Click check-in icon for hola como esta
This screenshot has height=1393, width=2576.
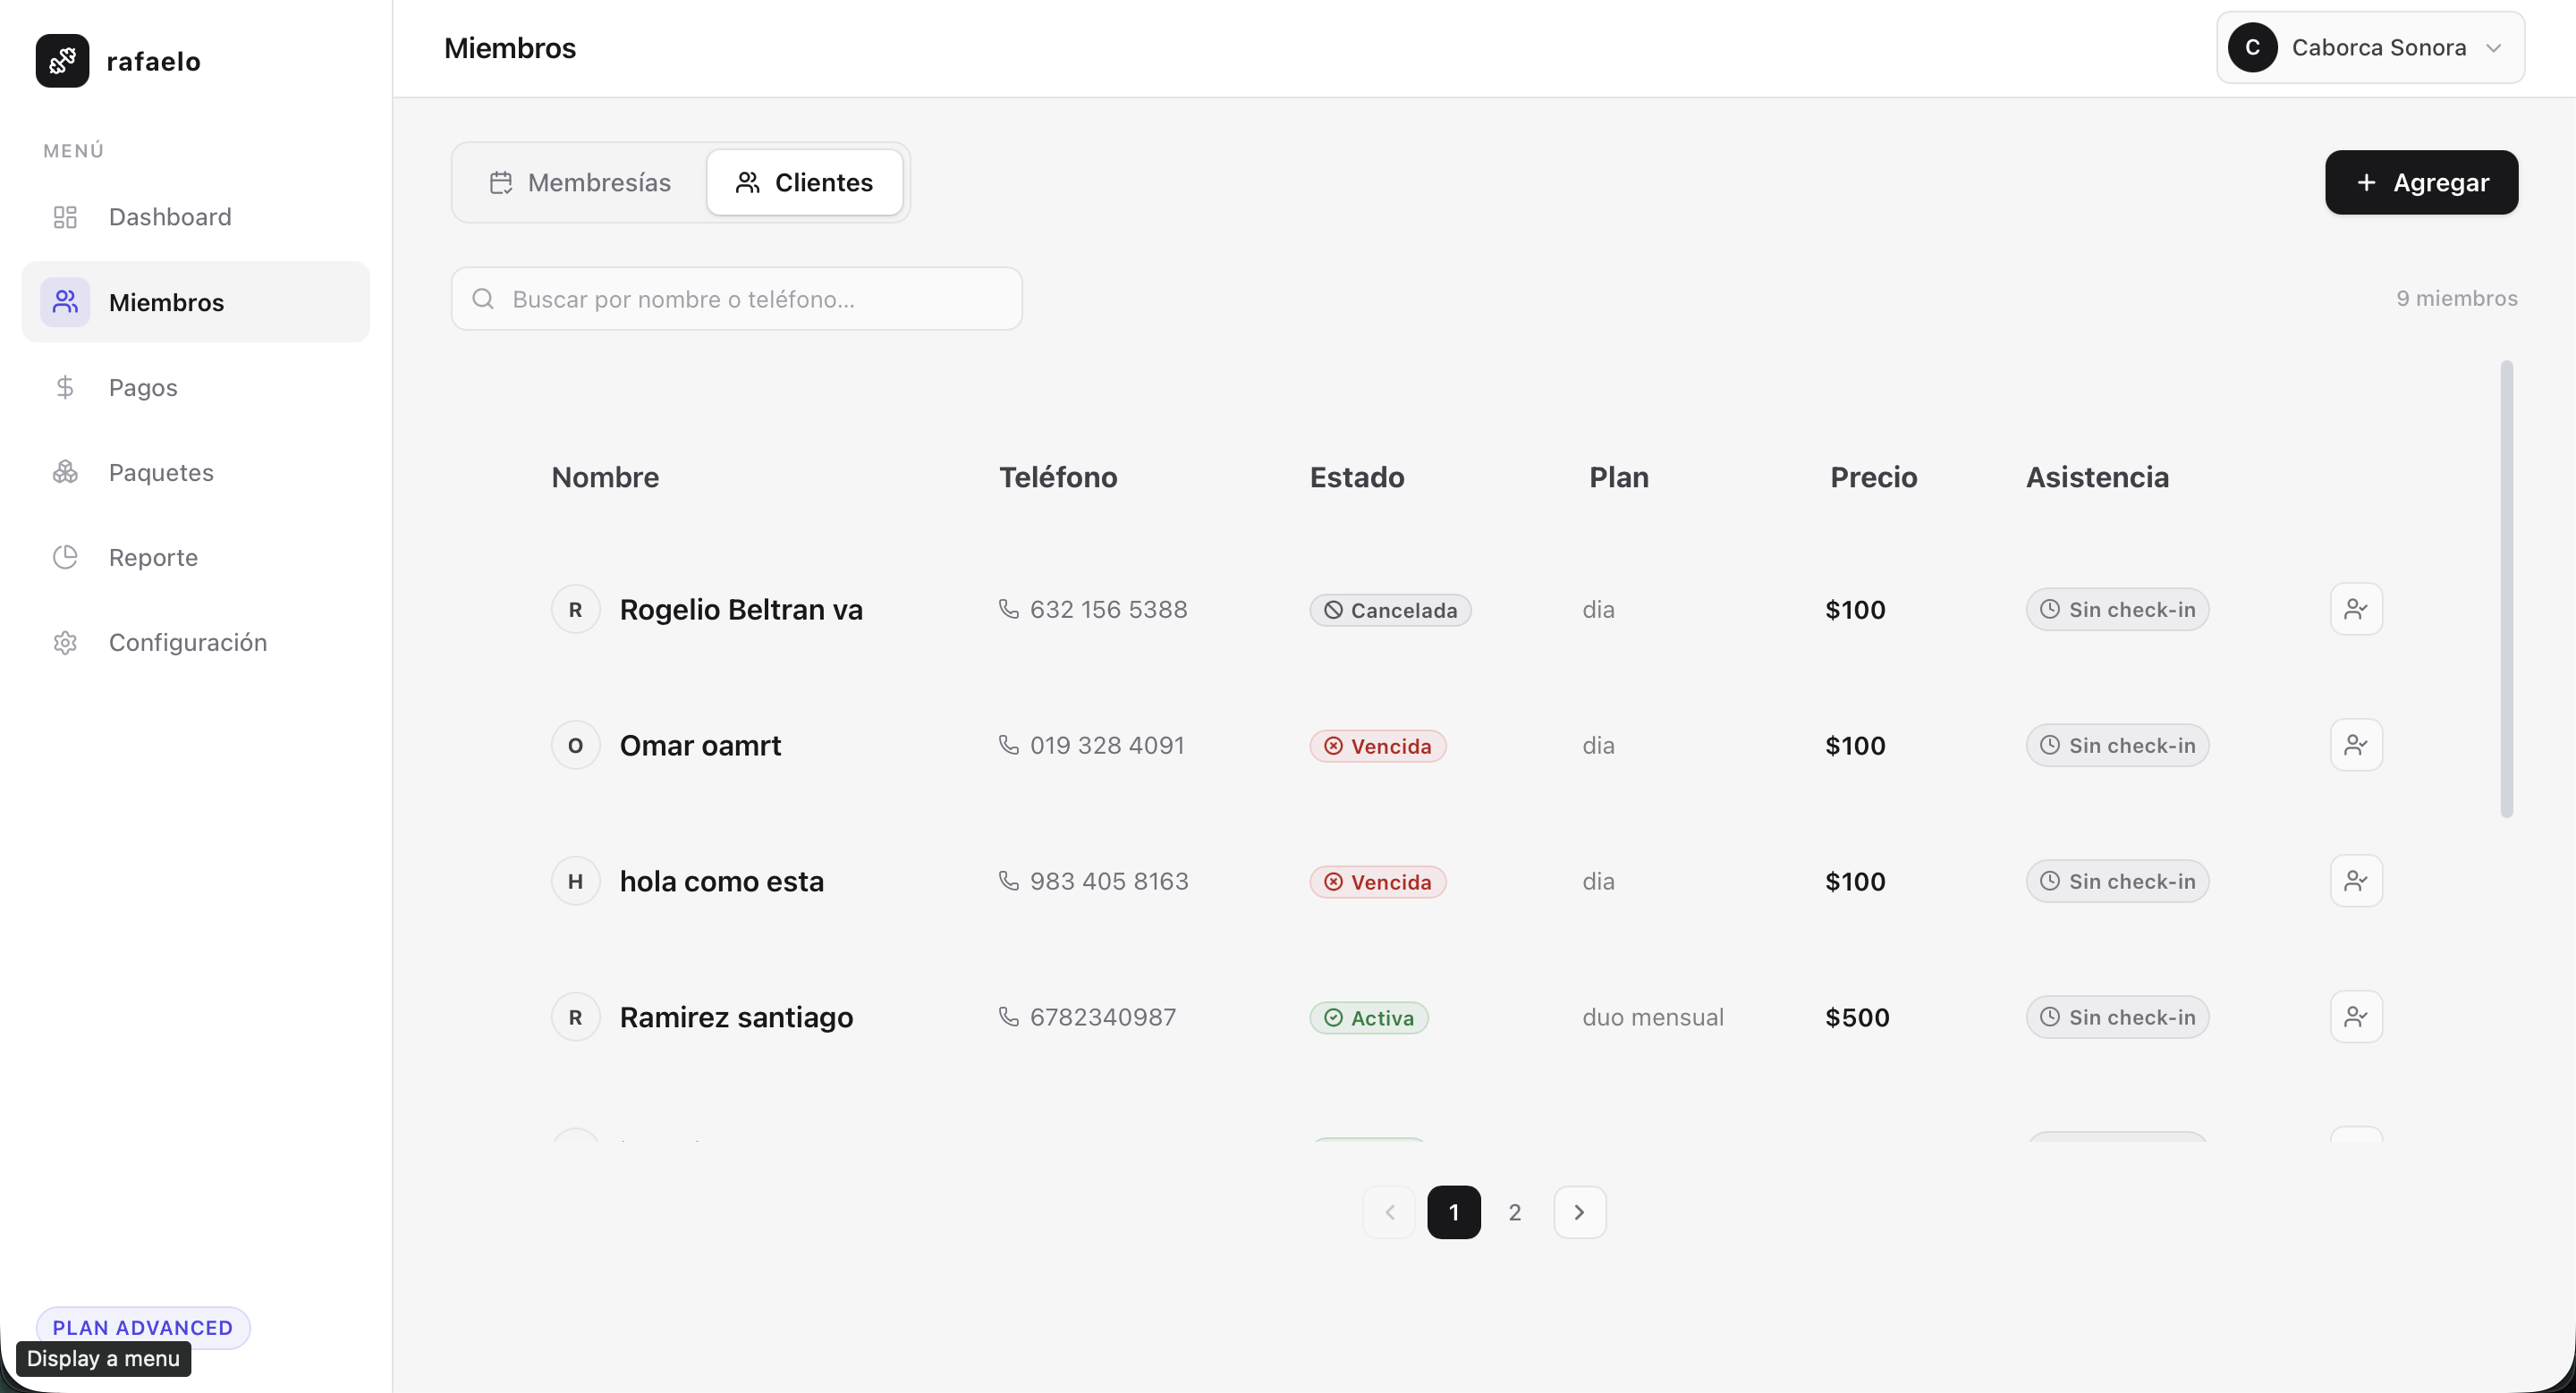(2356, 882)
